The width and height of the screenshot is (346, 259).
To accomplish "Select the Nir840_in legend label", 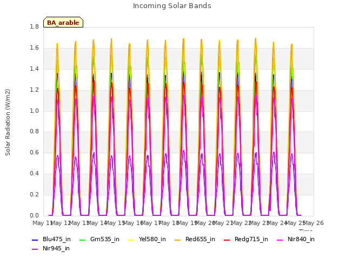I will (x=301, y=240).
